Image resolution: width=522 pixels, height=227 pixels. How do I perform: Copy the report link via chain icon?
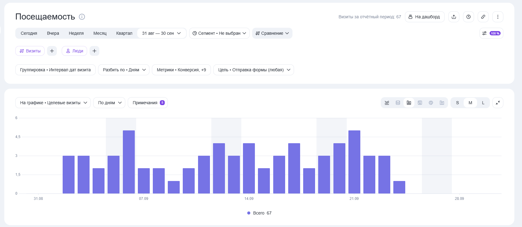(x=483, y=17)
